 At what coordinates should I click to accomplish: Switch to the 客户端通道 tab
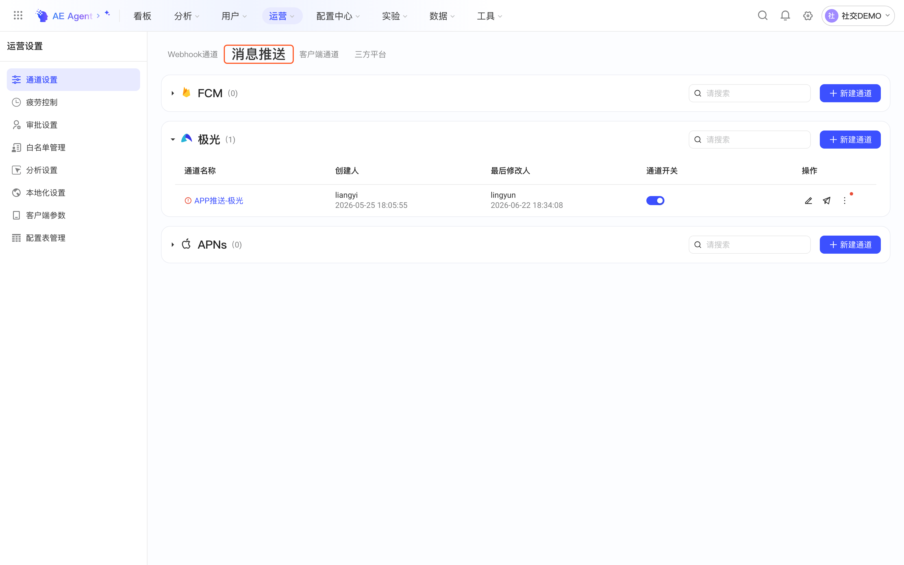tap(319, 55)
